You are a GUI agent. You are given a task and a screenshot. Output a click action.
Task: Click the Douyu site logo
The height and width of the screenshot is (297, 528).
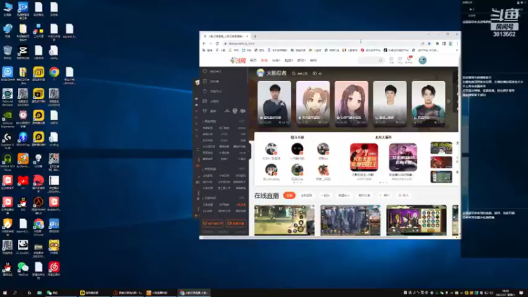click(238, 60)
